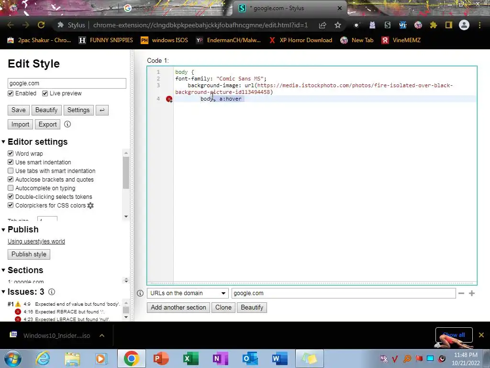Follow the 'Using userstyles.world' link
Screen dimensions: 490x368
coord(36,241)
